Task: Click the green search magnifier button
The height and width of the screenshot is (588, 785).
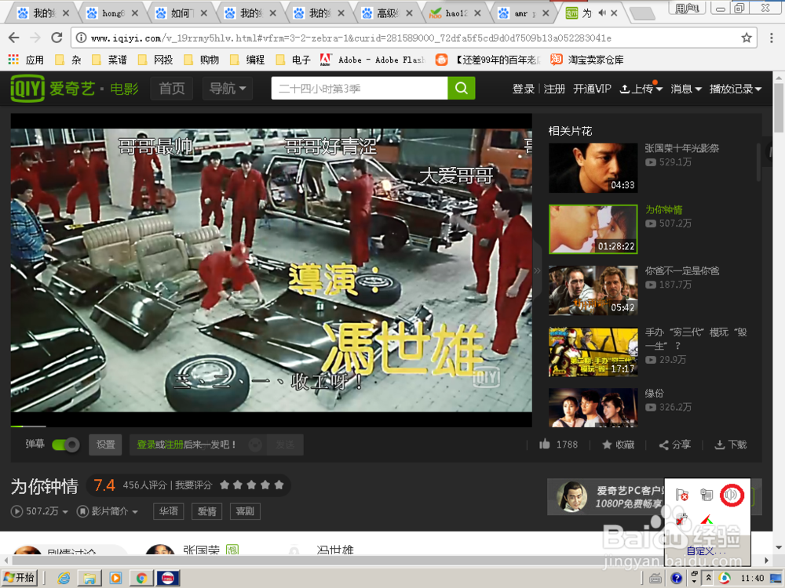Action: tap(461, 89)
